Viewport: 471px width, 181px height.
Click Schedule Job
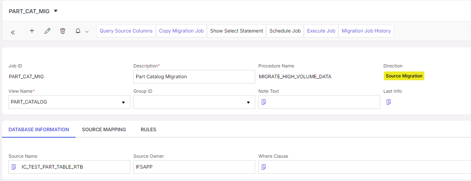285,31
